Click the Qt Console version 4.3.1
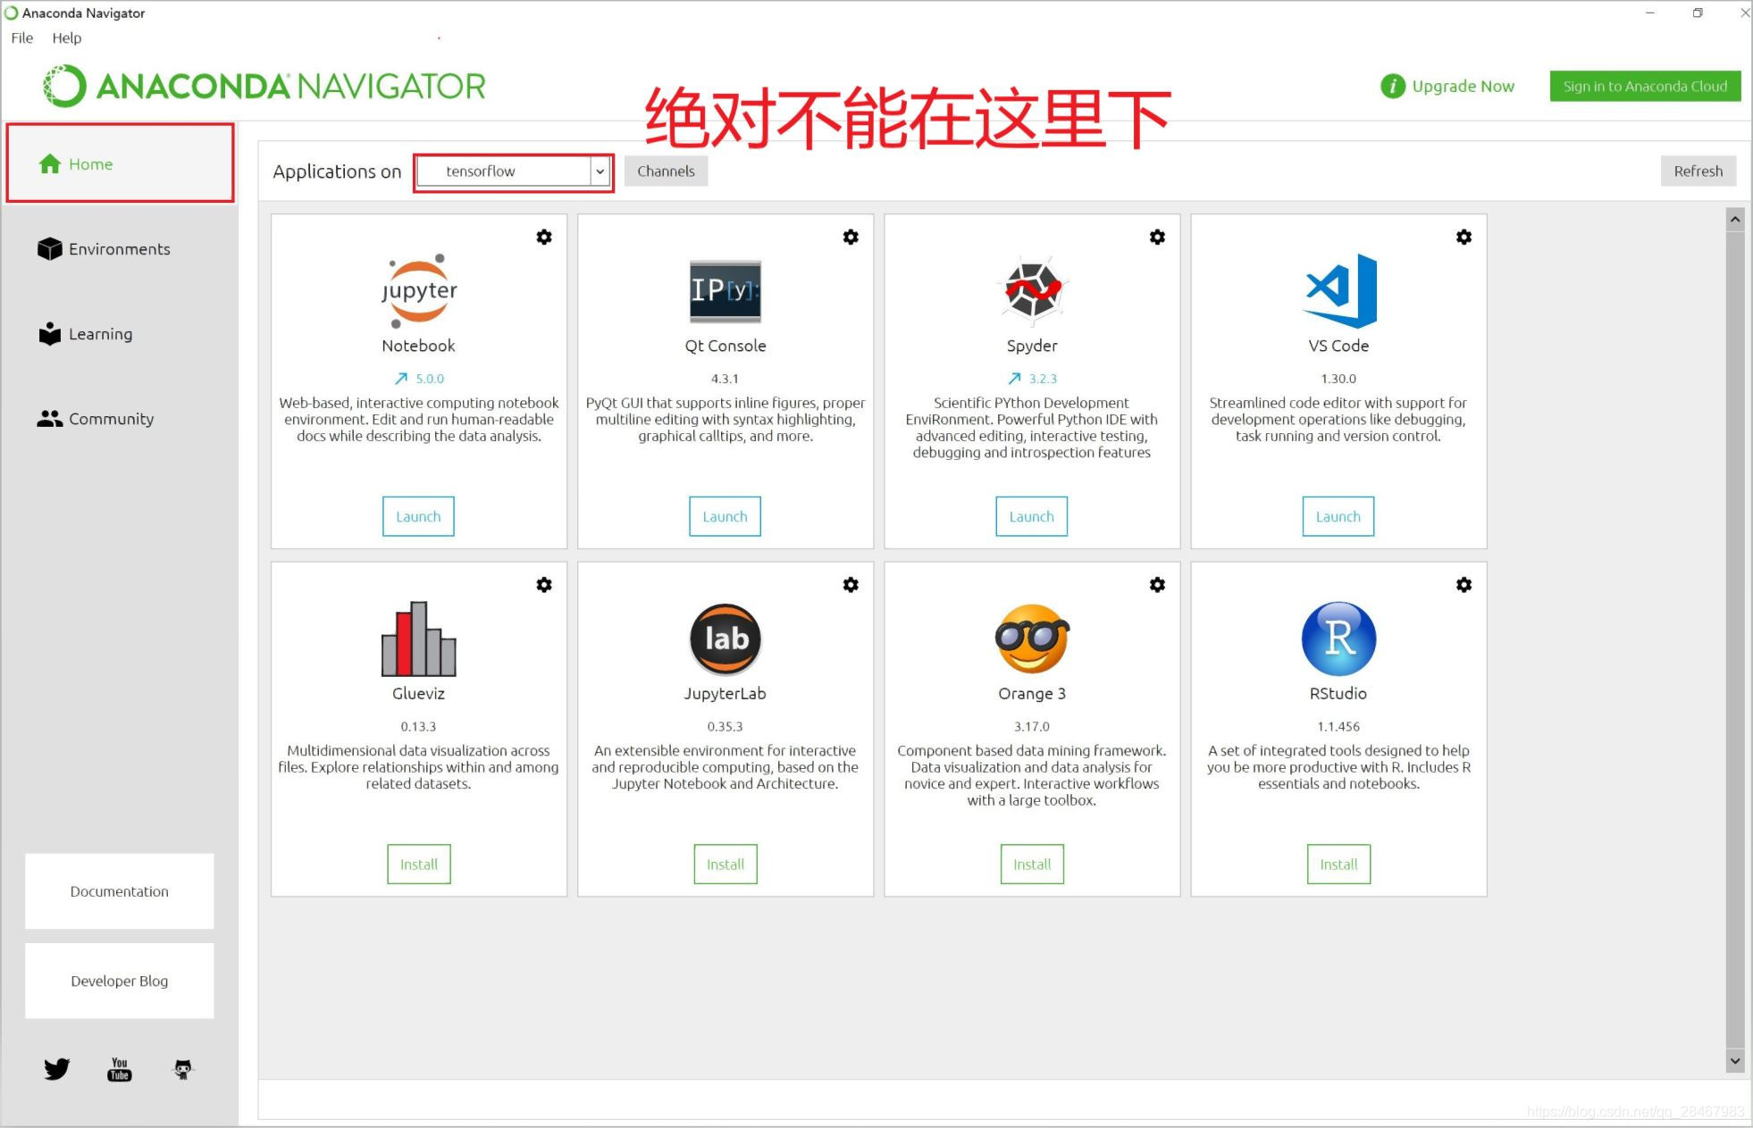Viewport: 1753px width, 1128px height. pos(725,379)
